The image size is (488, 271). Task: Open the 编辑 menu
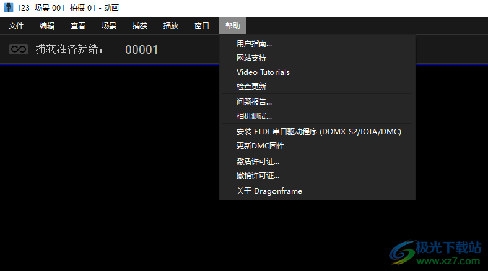[x=47, y=26]
